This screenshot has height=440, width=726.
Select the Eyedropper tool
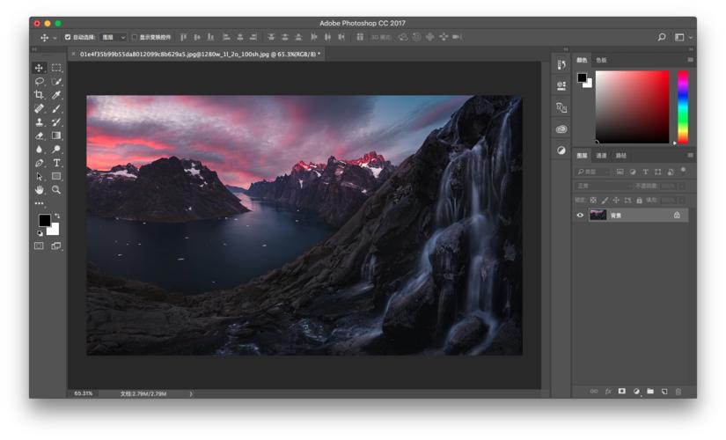click(56, 95)
